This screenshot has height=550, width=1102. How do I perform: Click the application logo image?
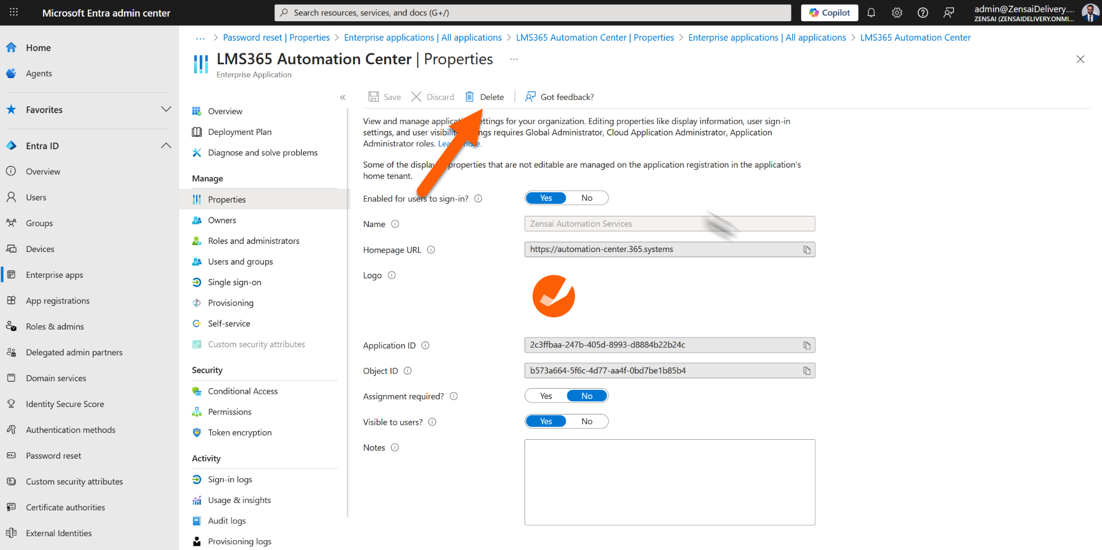553,296
